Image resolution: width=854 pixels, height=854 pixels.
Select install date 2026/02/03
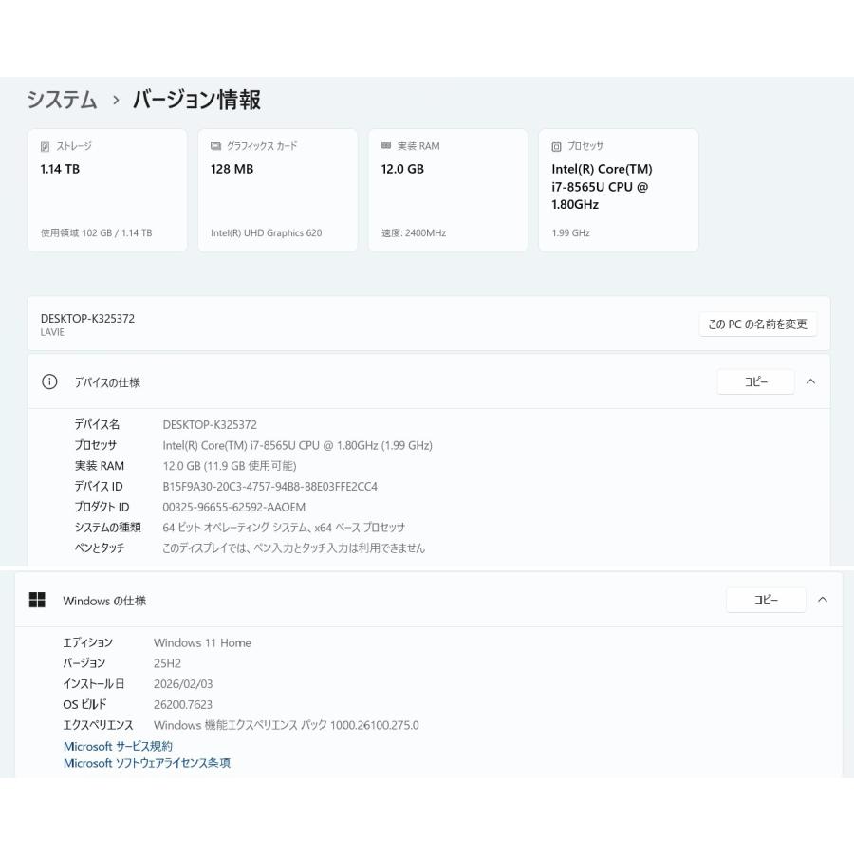point(183,684)
